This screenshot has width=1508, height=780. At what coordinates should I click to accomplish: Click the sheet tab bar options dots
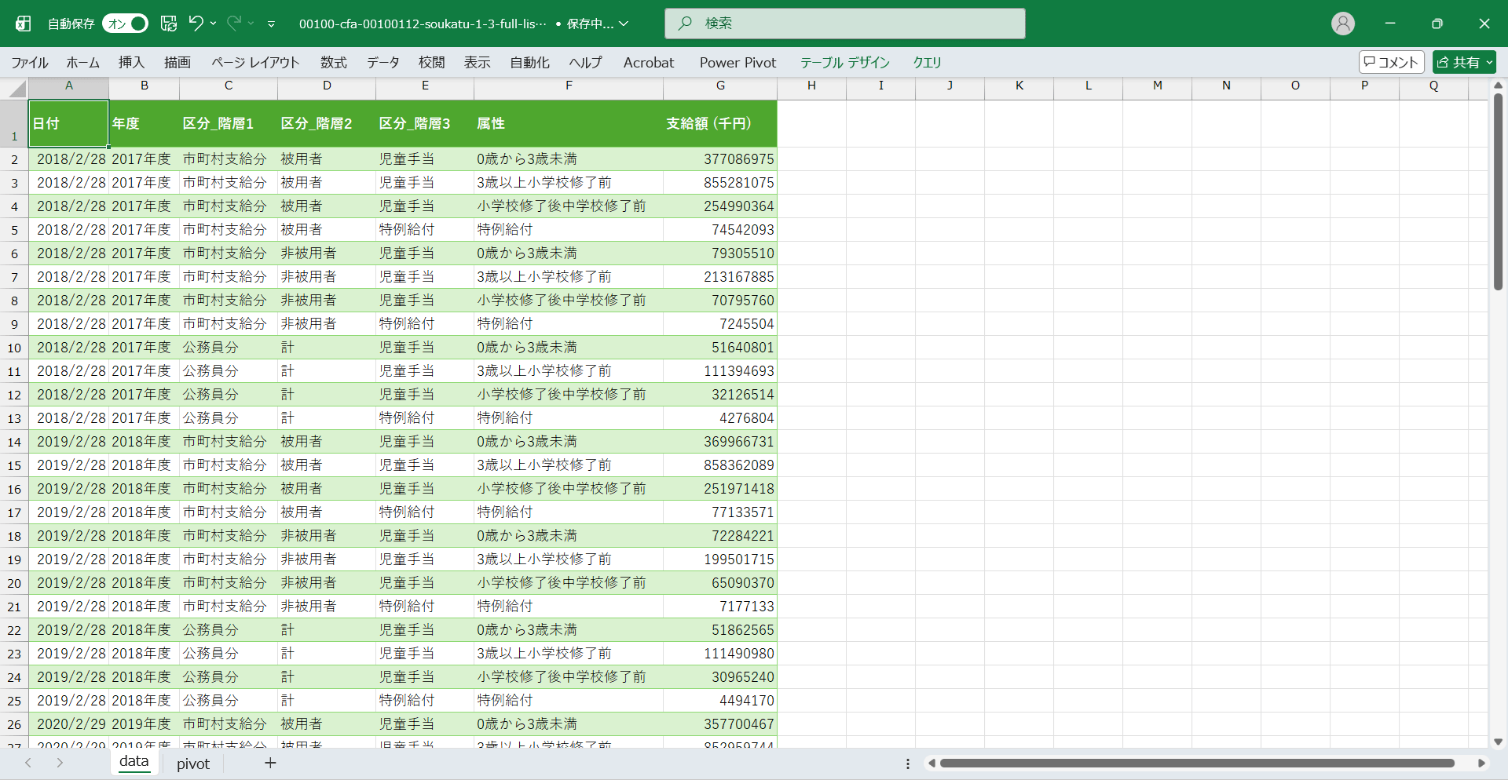tap(908, 764)
